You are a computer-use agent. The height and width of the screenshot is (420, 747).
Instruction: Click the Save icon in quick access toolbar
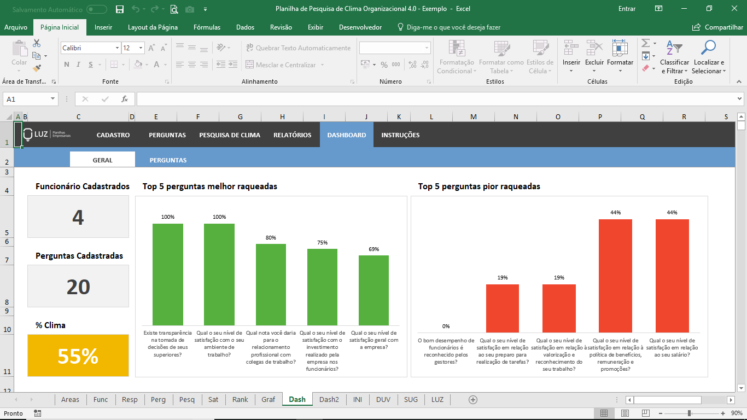[120, 9]
